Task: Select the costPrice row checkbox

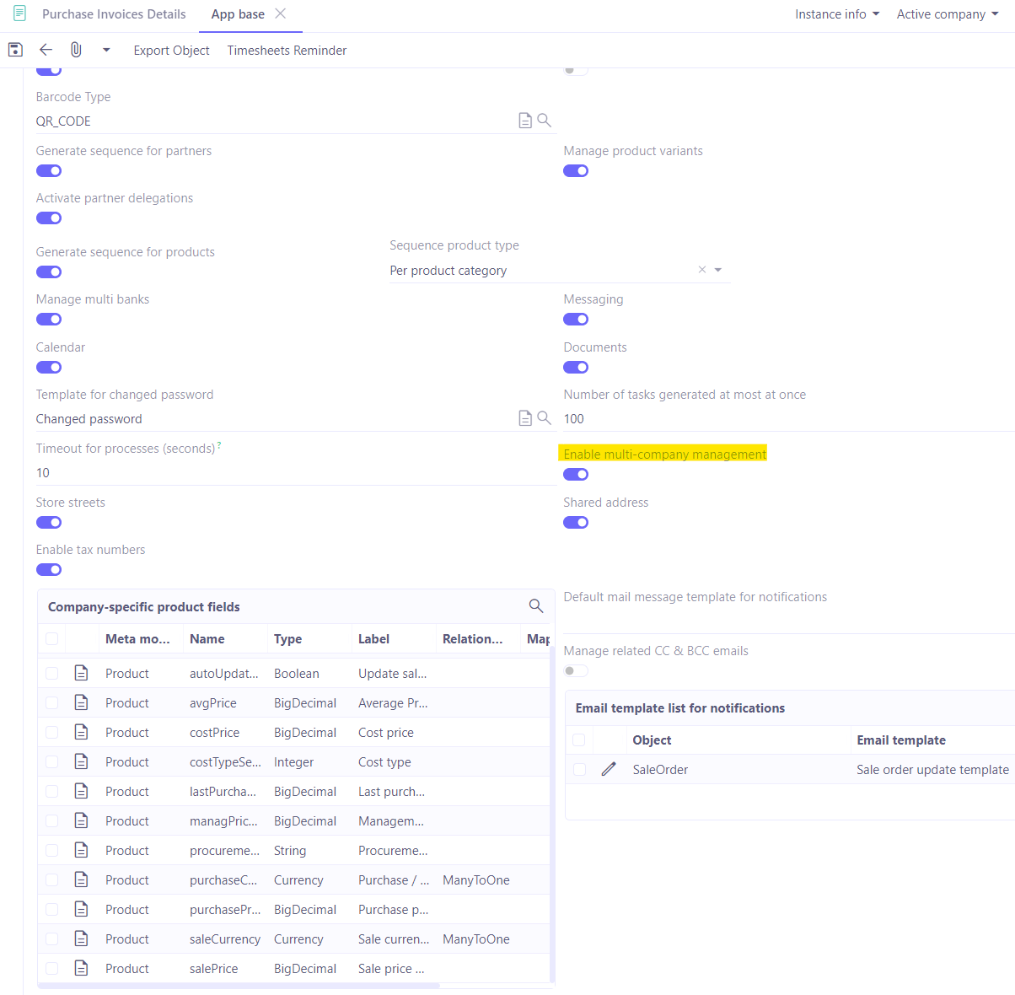Action: point(51,732)
